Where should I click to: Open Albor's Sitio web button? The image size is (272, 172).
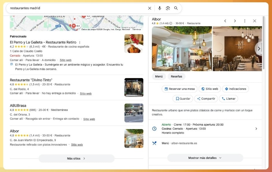[210, 89]
